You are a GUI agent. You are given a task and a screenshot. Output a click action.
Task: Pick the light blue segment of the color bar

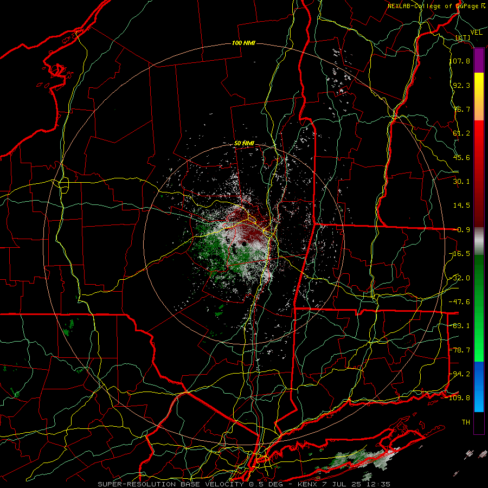click(479, 400)
